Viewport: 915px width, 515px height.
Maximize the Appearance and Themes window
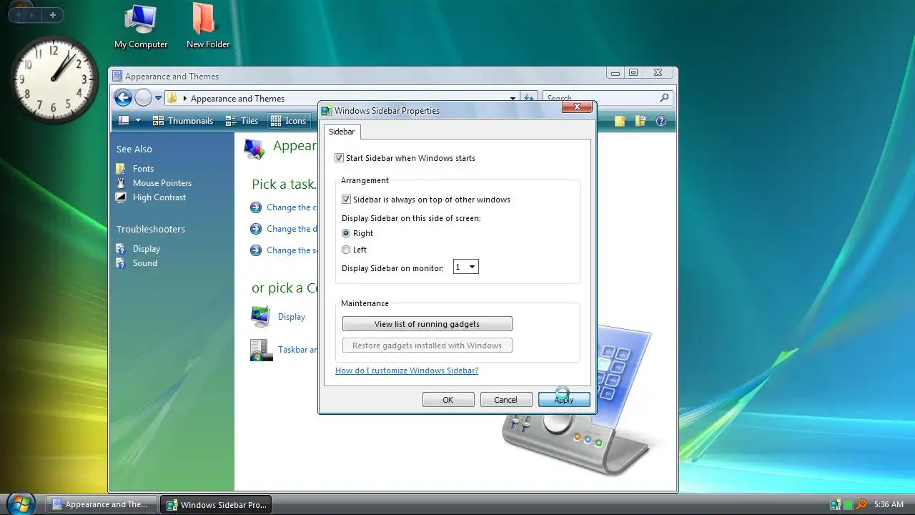coord(633,72)
